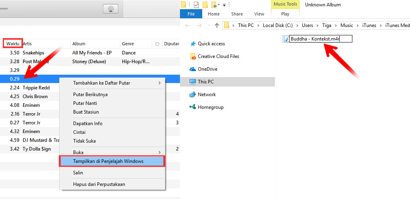Open the Customize Quick Access Toolbar dropdown
Viewport: 410px width, 199px height.
pos(224,5)
